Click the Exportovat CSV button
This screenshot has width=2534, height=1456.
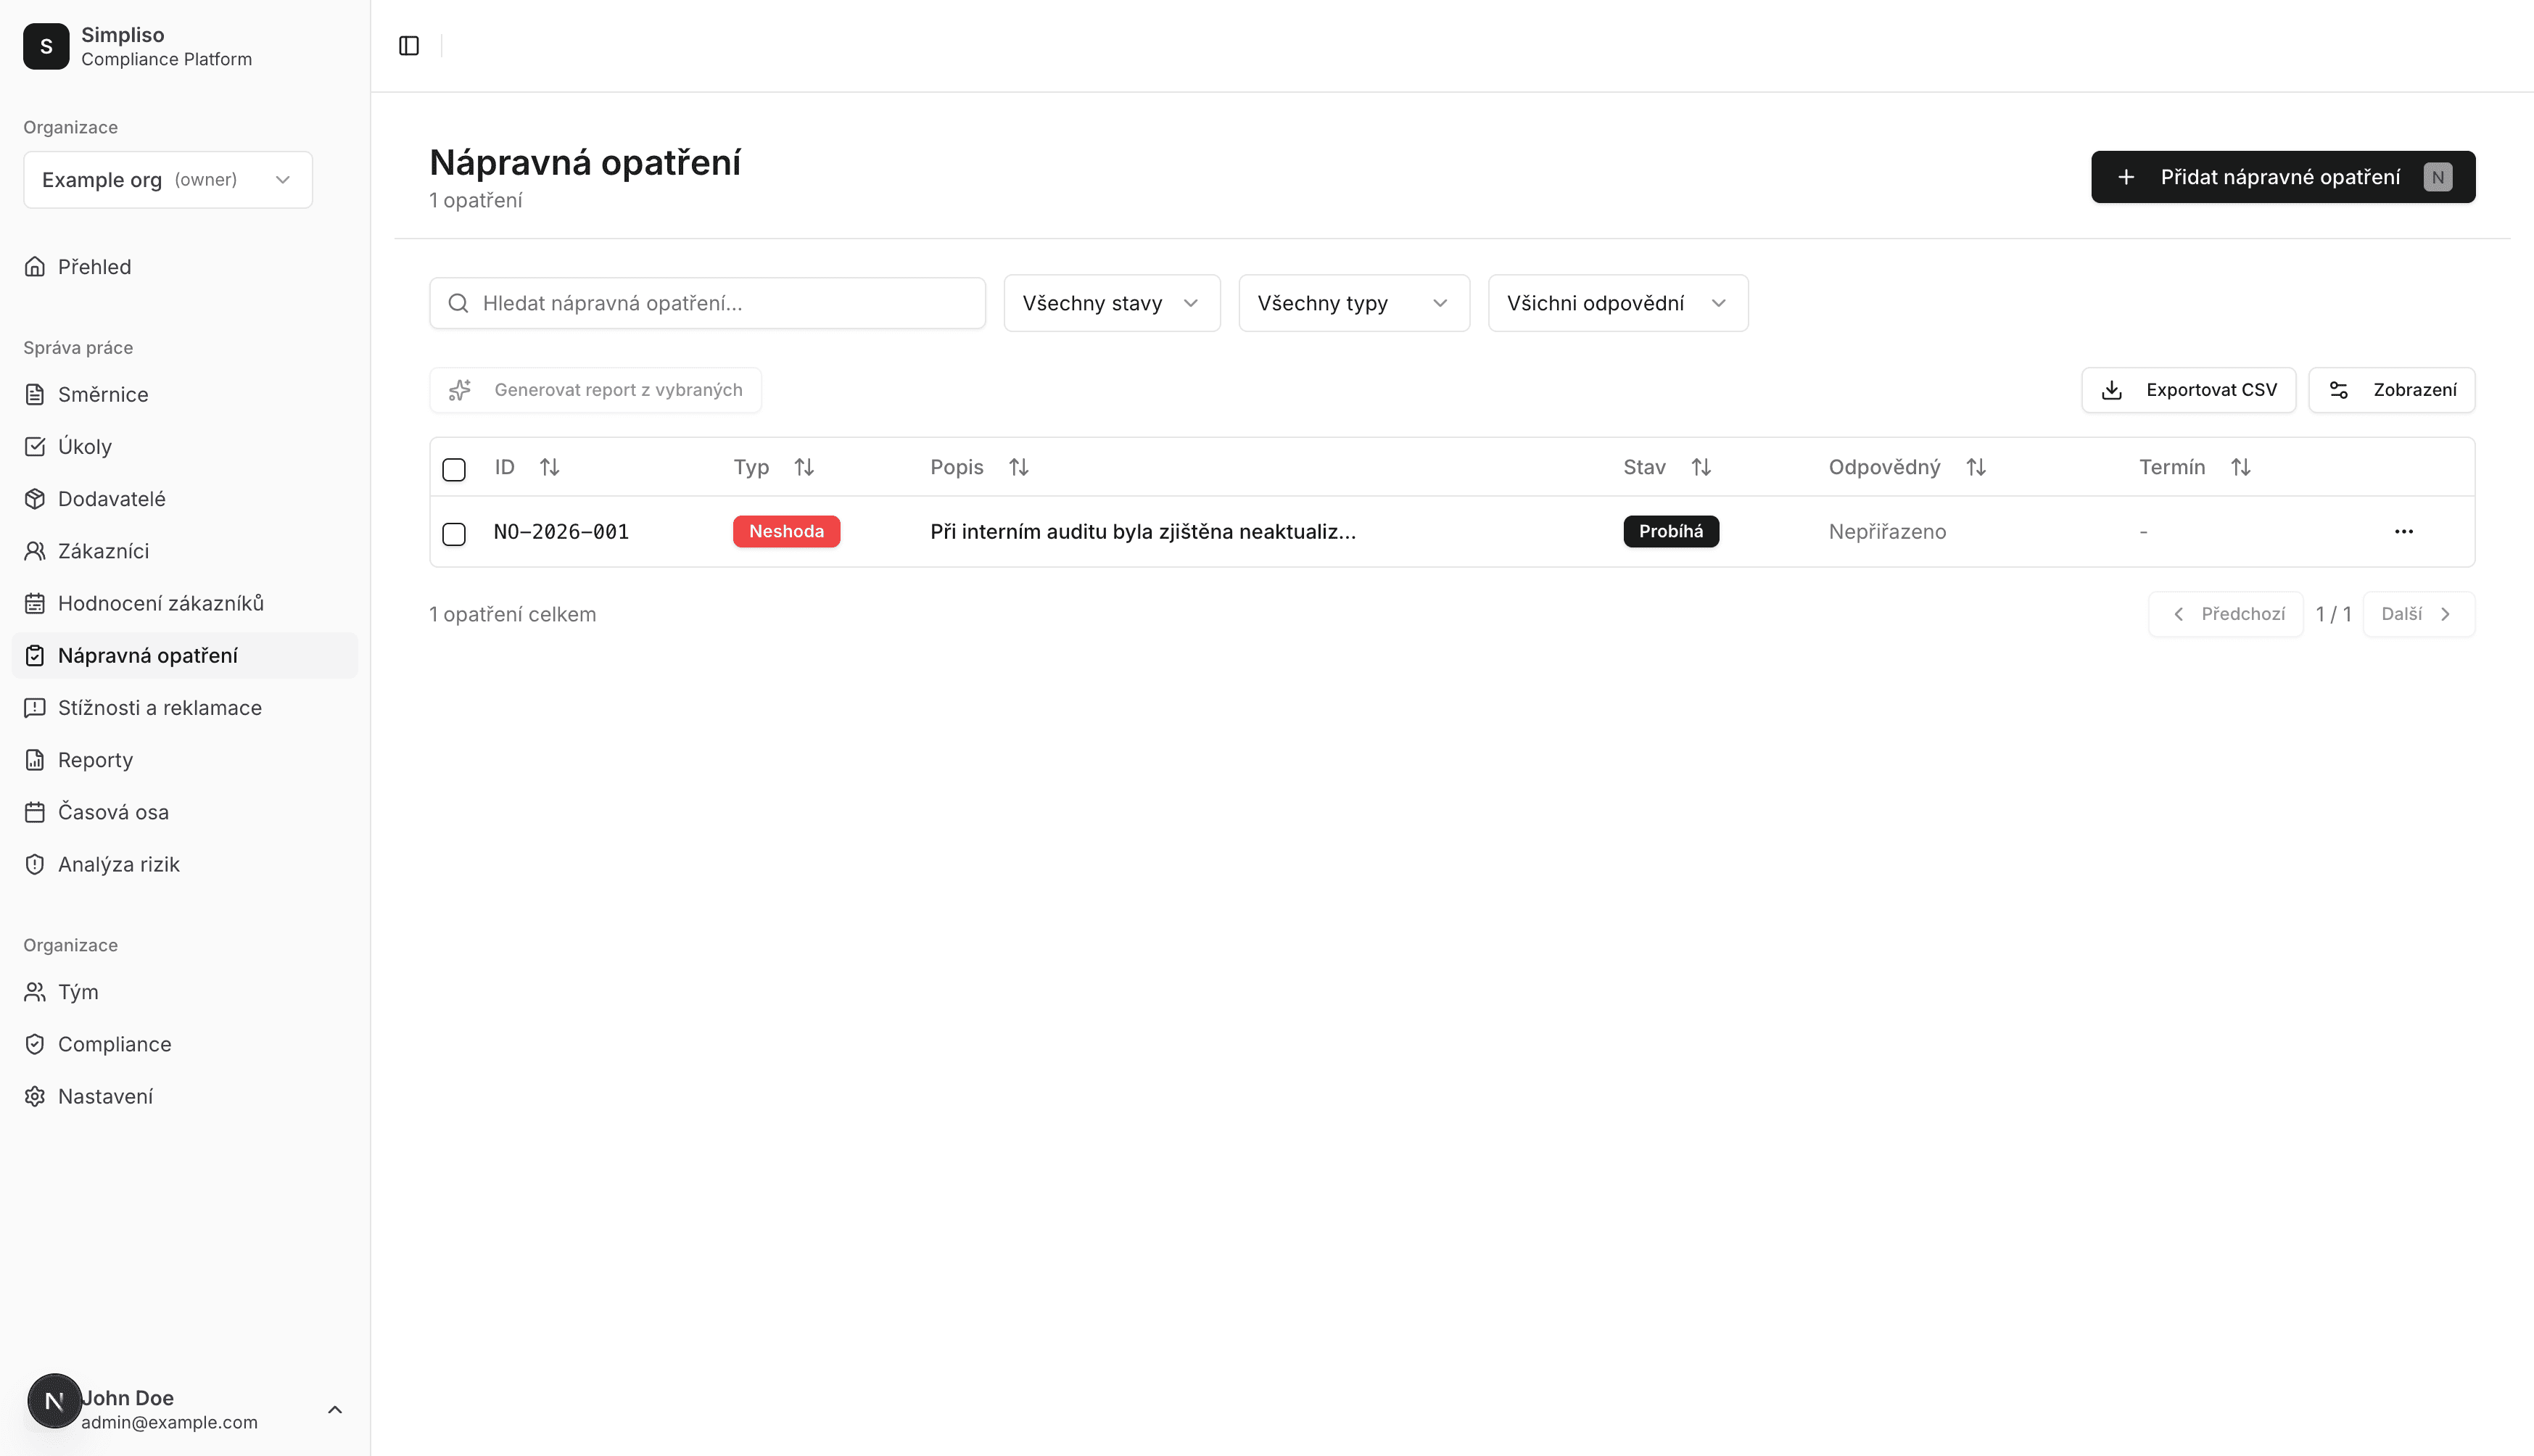pyautogui.click(x=2188, y=390)
